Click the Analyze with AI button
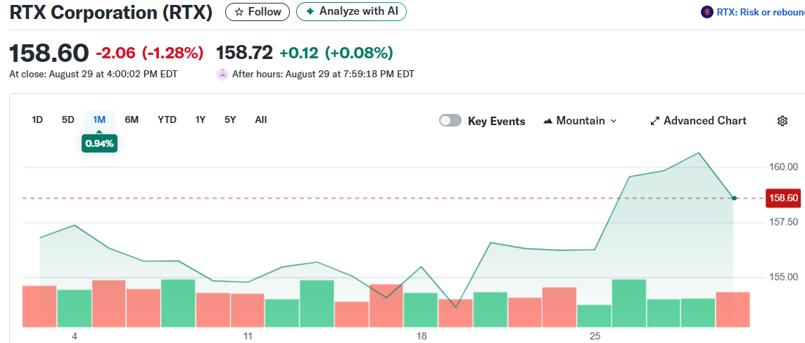This screenshot has height=343, width=805. (351, 11)
